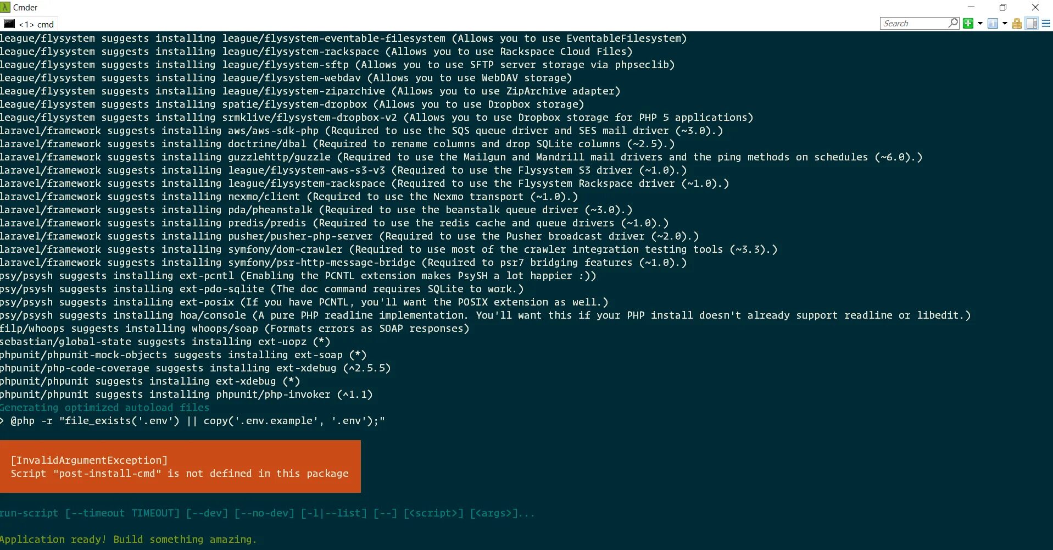The width and height of the screenshot is (1053, 550).
Task: Click line suggesting hoa/console
Action: coord(485,315)
